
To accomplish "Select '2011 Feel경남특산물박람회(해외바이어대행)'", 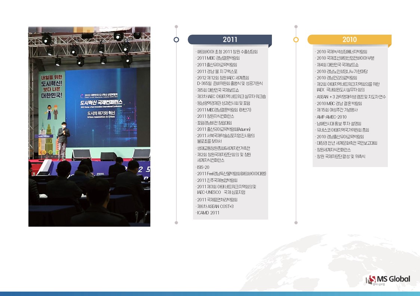I will click(x=232, y=174).
